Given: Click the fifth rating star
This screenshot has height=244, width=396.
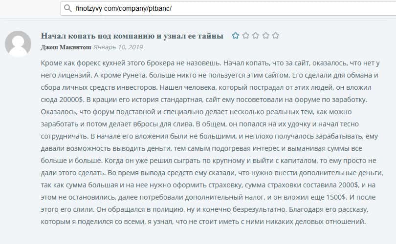Looking at the screenshot, I should coord(276,36).
